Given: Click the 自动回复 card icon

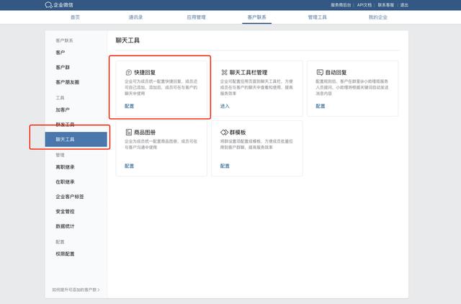Looking at the screenshot, I should tap(320, 72).
